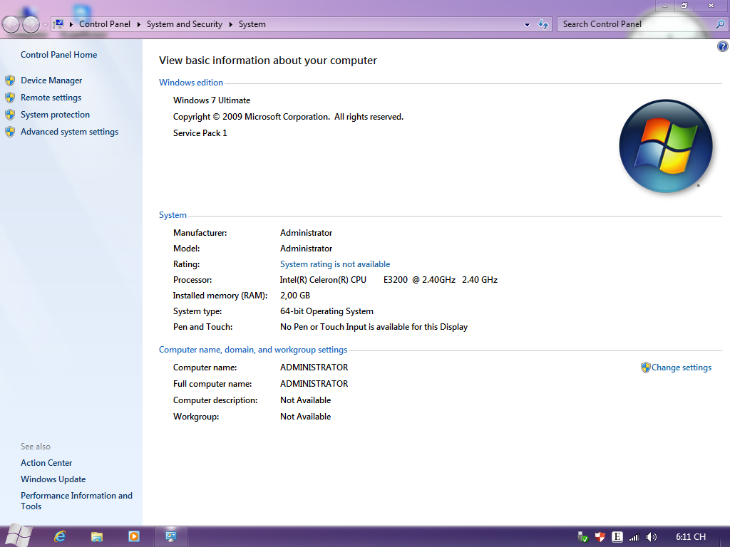The image size is (730, 547).
Task: Click the Forward navigation arrow button
Action: 31,24
